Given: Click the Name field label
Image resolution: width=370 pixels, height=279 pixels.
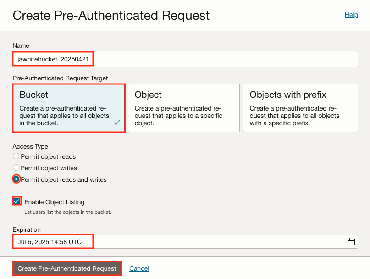Looking at the screenshot, I should coord(21,45).
